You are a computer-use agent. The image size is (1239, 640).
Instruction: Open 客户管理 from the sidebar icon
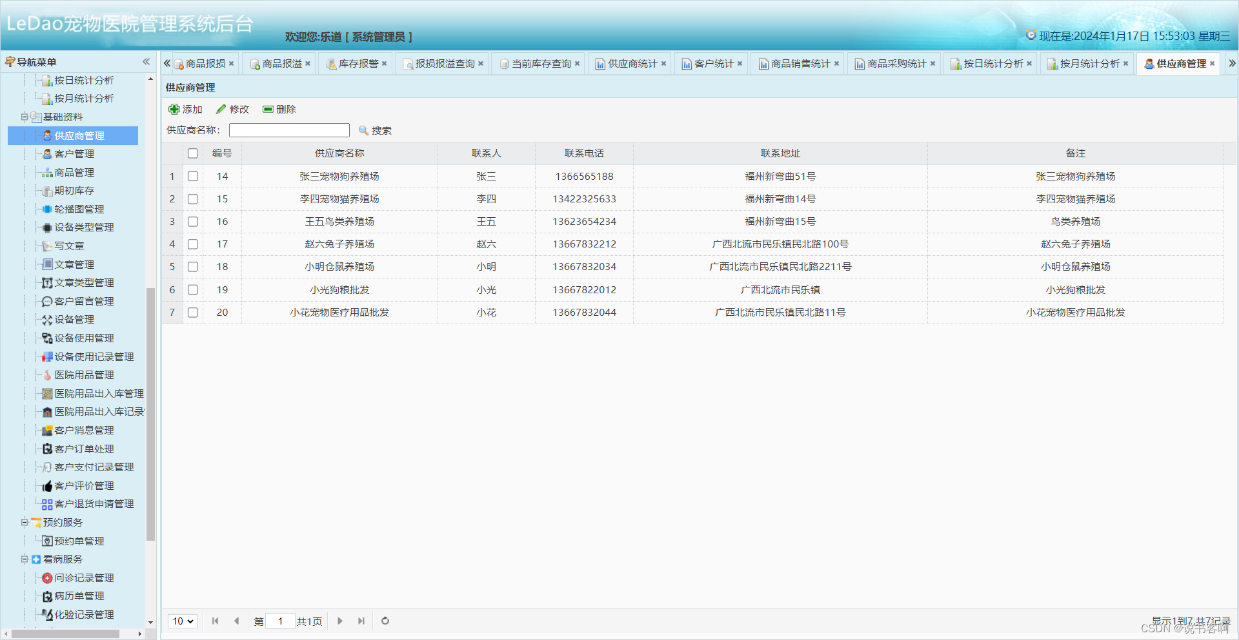47,153
